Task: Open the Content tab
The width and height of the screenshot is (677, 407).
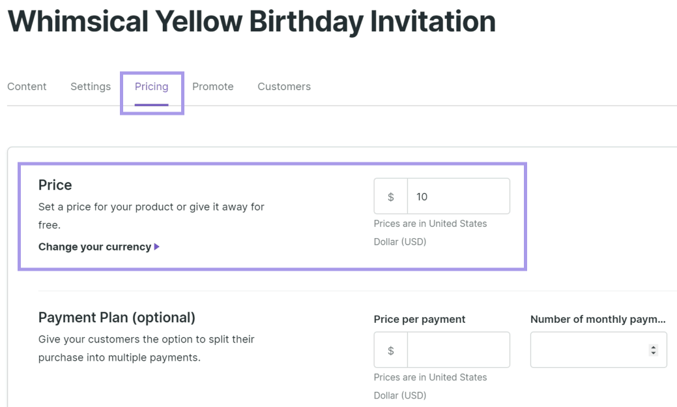Action: [x=27, y=87]
